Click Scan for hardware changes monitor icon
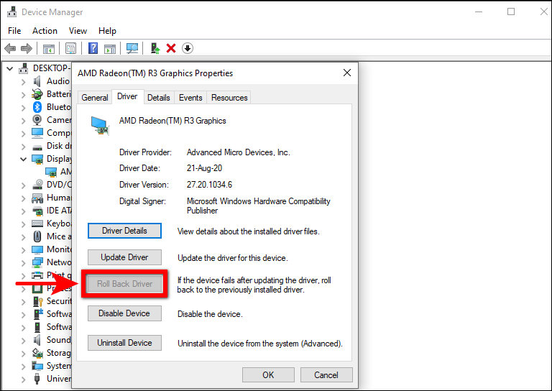Image resolution: width=552 pixels, height=391 pixels. click(x=132, y=48)
